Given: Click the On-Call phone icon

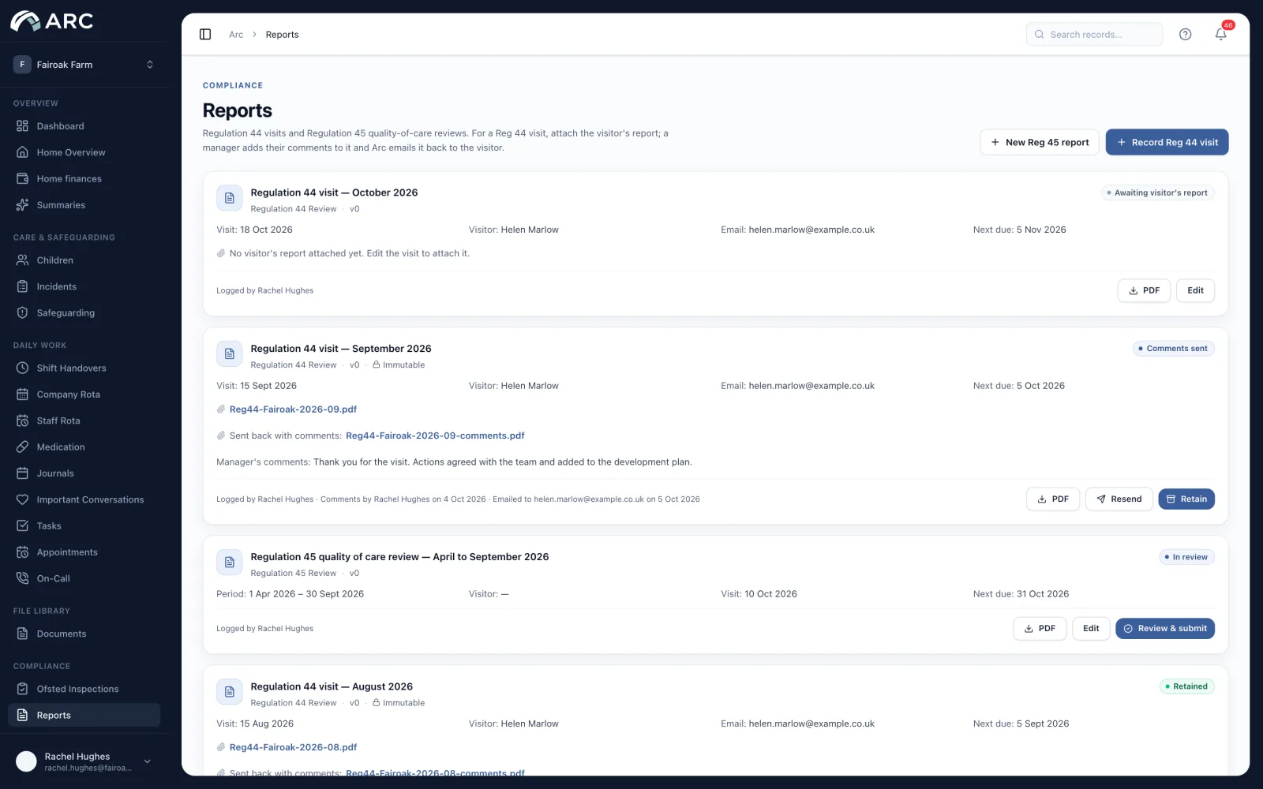Looking at the screenshot, I should click(x=22, y=578).
